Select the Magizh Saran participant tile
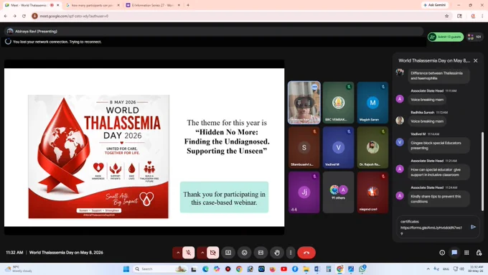488x275 pixels. [x=372, y=103]
